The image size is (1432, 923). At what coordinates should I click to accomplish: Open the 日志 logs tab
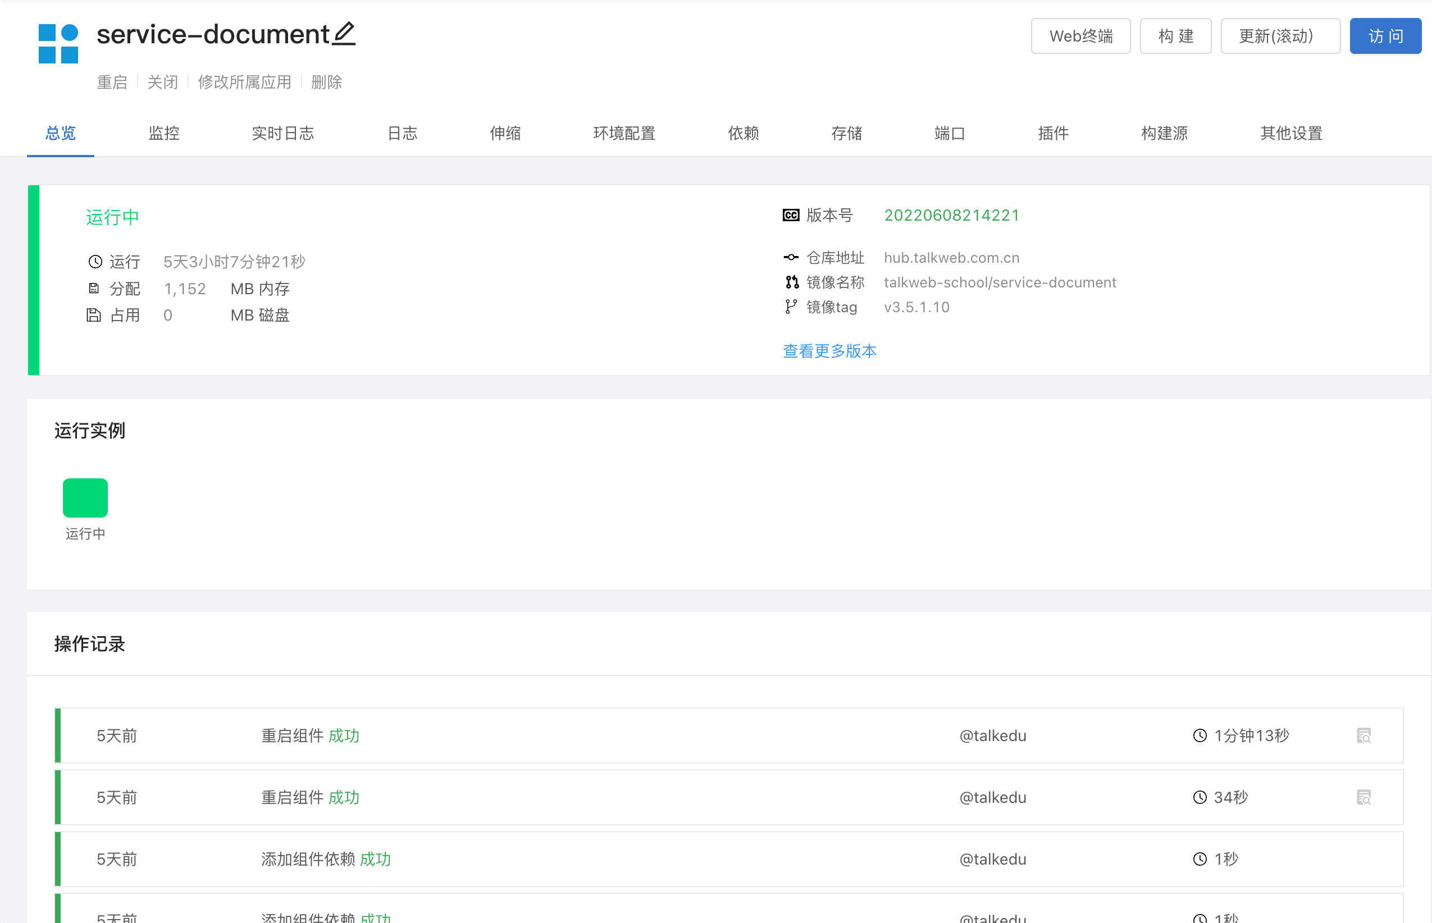point(402,133)
